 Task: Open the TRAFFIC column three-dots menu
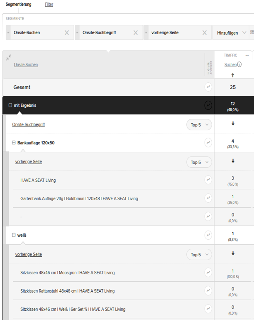pos(247,55)
